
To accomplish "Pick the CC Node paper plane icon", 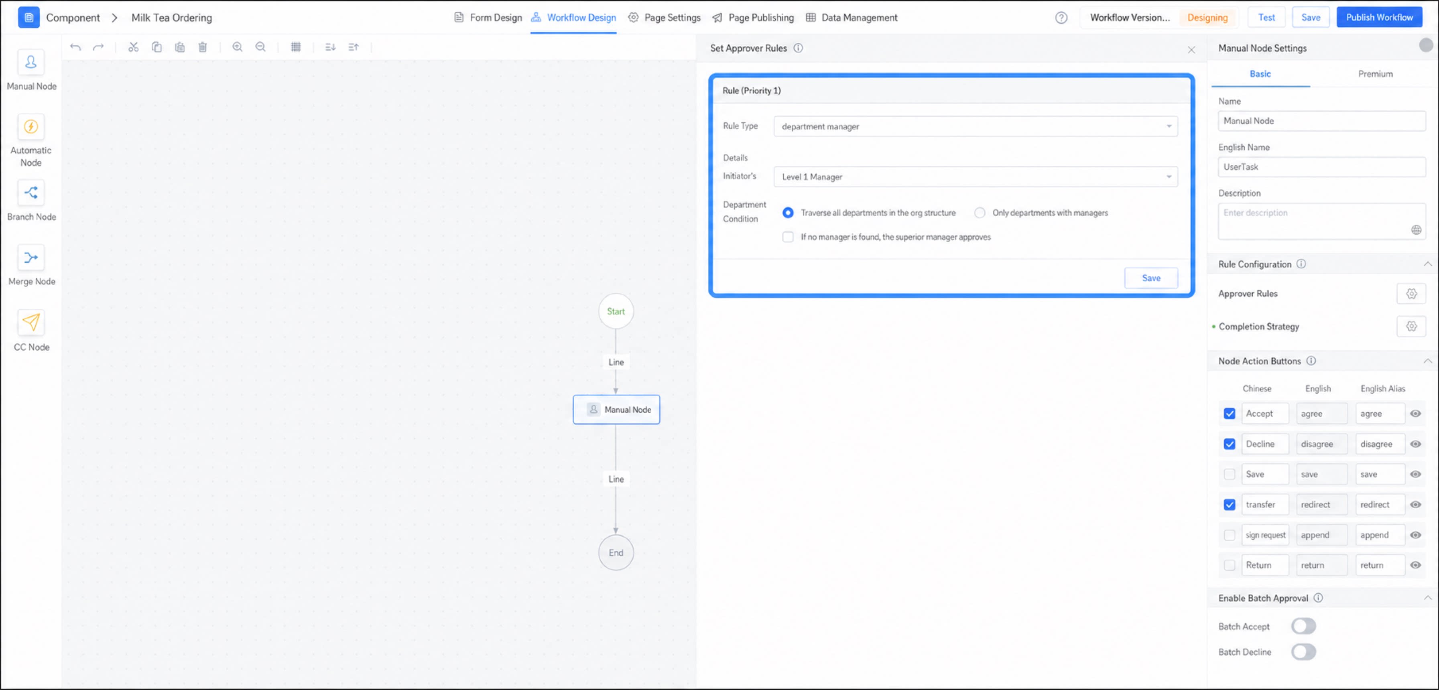I will tap(31, 322).
